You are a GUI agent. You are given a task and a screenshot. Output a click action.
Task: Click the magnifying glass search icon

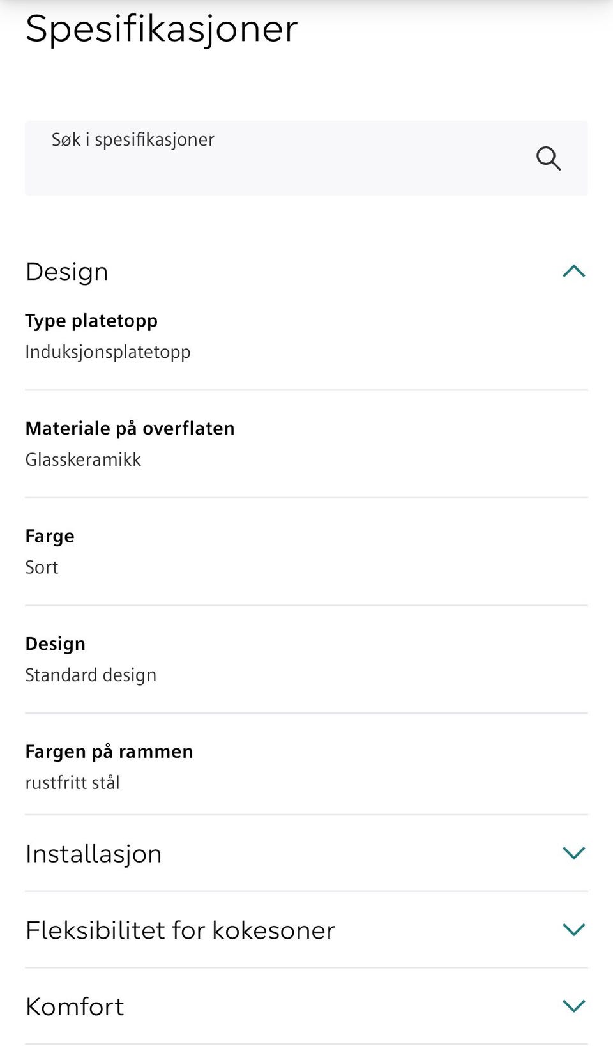click(x=548, y=158)
